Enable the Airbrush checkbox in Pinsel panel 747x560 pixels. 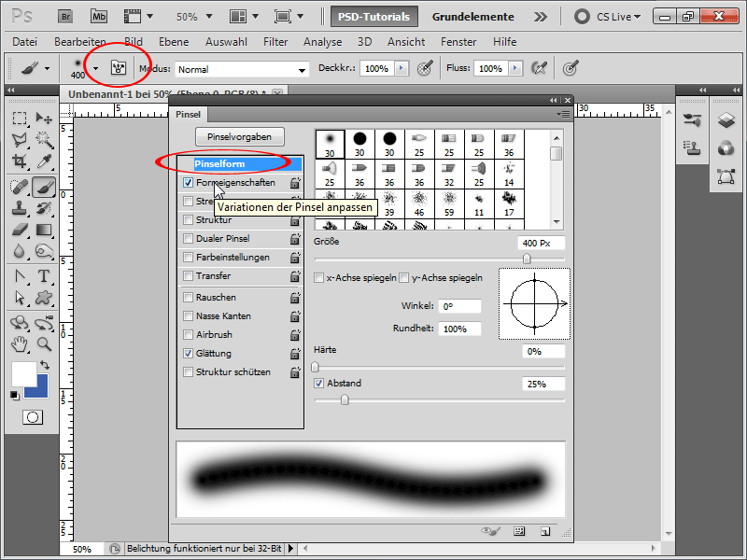(x=189, y=335)
